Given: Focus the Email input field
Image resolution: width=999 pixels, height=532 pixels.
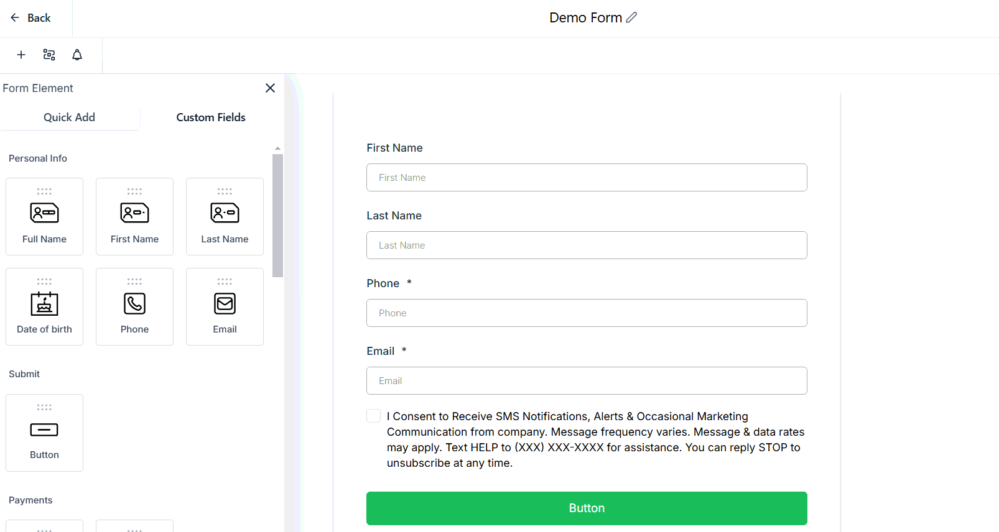Looking at the screenshot, I should coord(587,381).
